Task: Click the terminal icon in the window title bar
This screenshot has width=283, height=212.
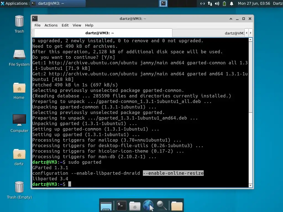Action: (35, 18)
